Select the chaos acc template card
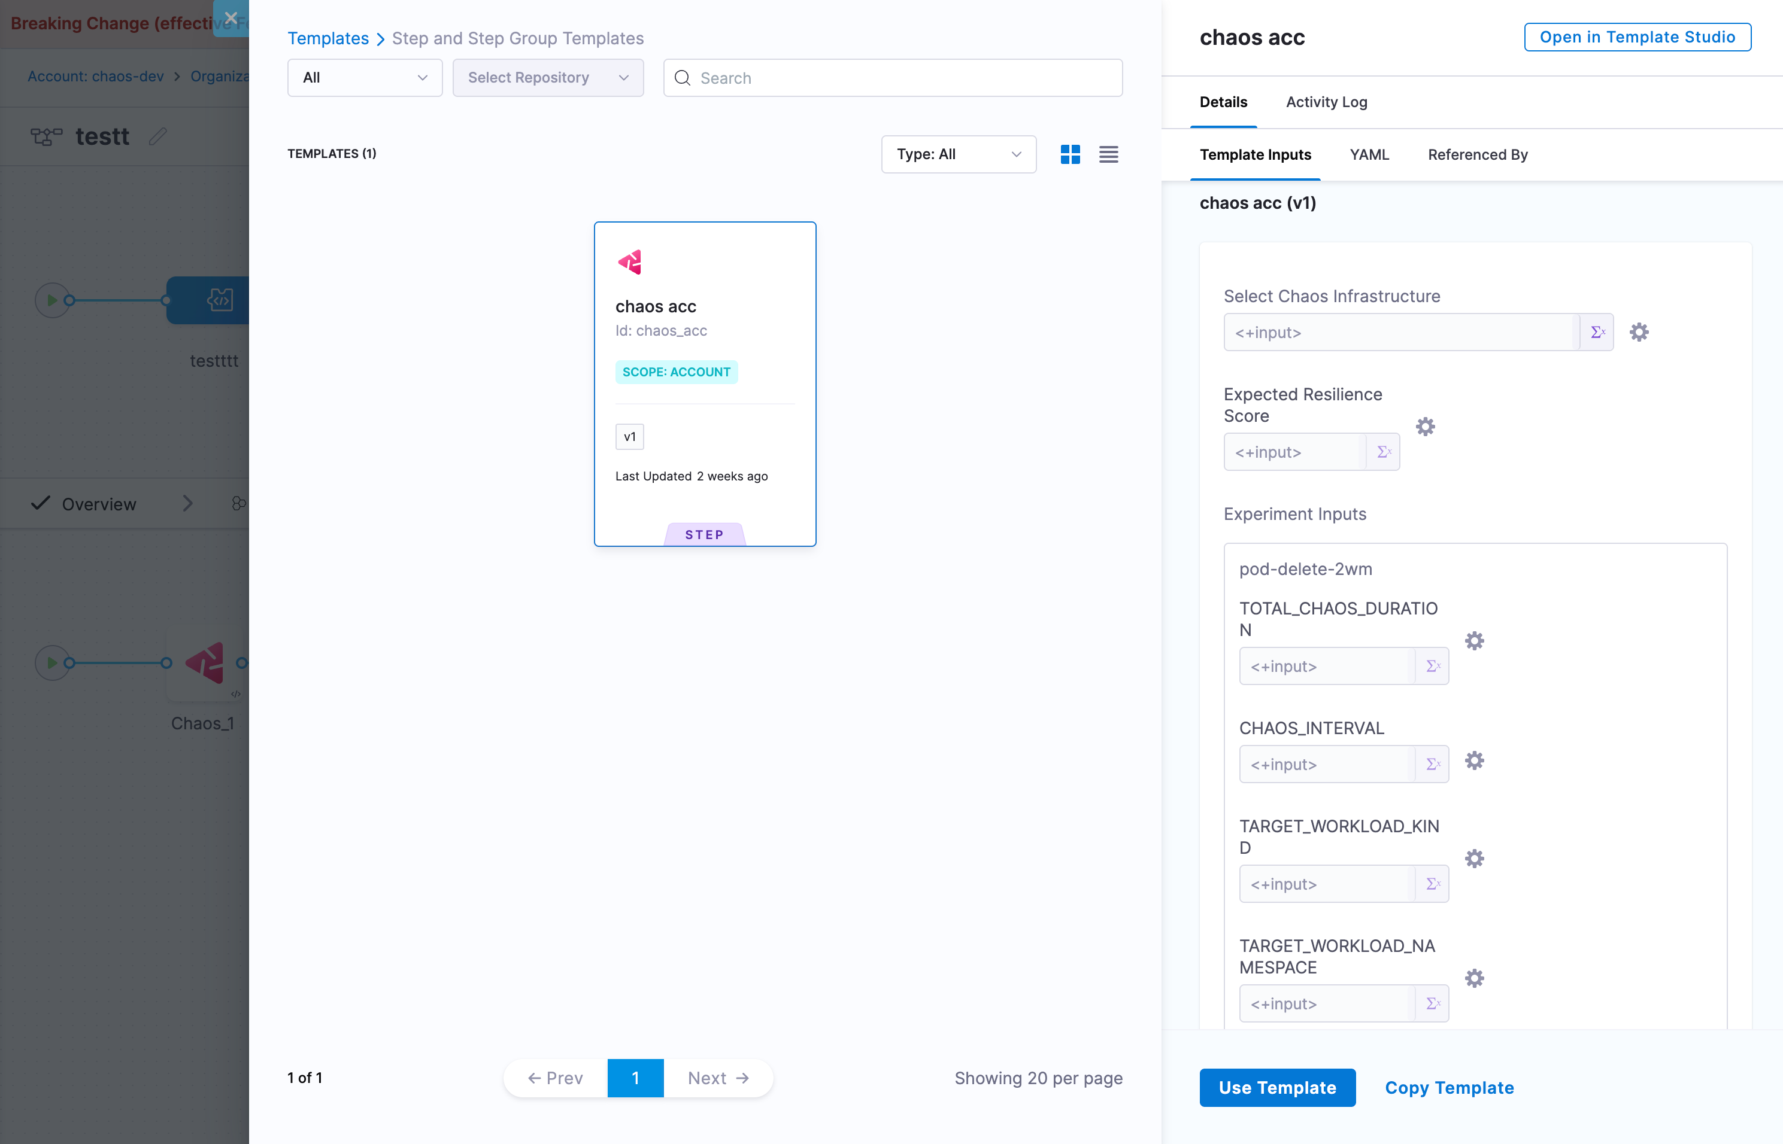The image size is (1783, 1144). click(705, 384)
